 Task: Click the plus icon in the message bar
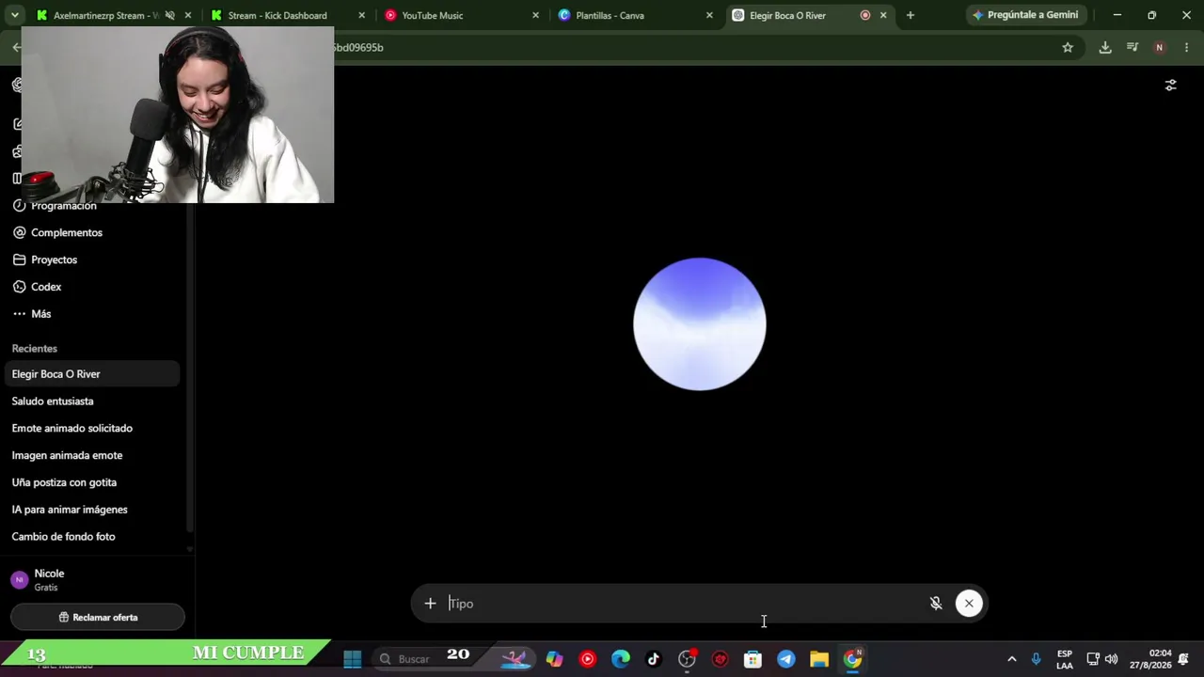pyautogui.click(x=430, y=604)
